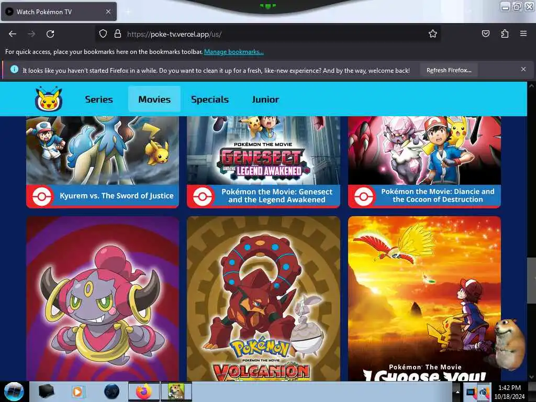
Task: Reload the page with the refresh icon
Action: coord(50,34)
